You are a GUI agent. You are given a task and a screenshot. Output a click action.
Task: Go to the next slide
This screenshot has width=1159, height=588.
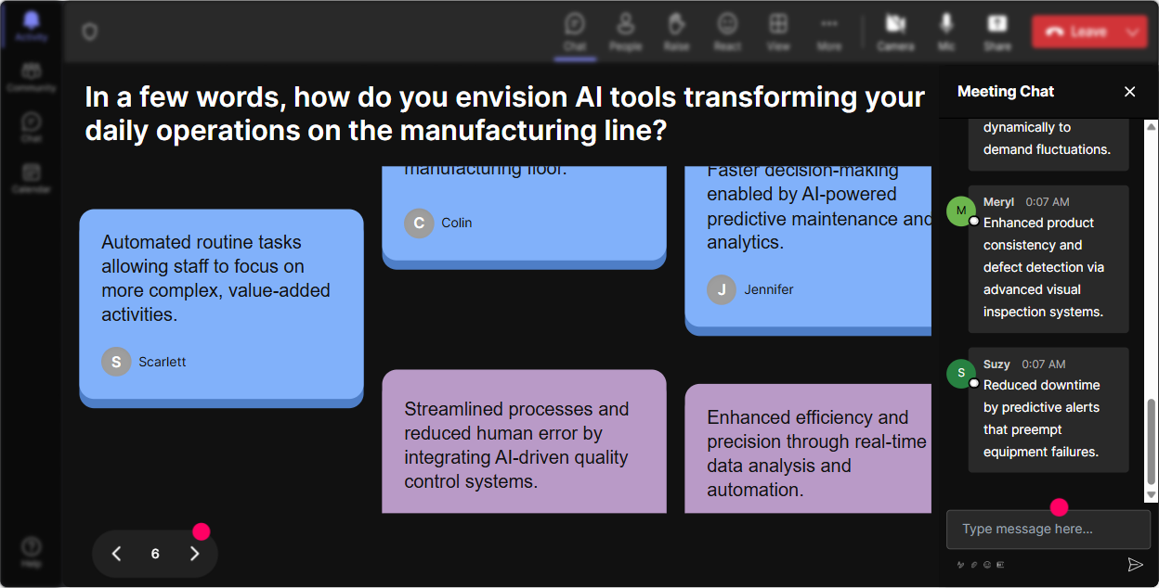tap(194, 554)
